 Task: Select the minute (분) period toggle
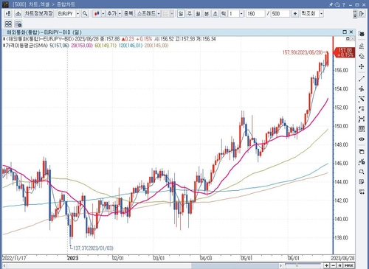[207, 13]
